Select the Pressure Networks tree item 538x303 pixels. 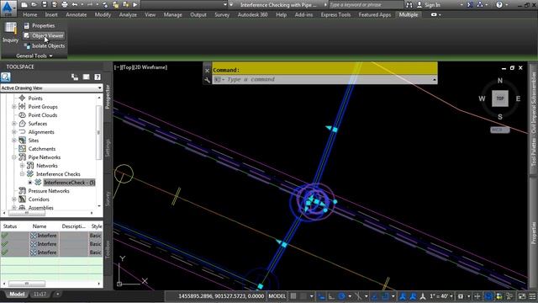tap(49, 191)
